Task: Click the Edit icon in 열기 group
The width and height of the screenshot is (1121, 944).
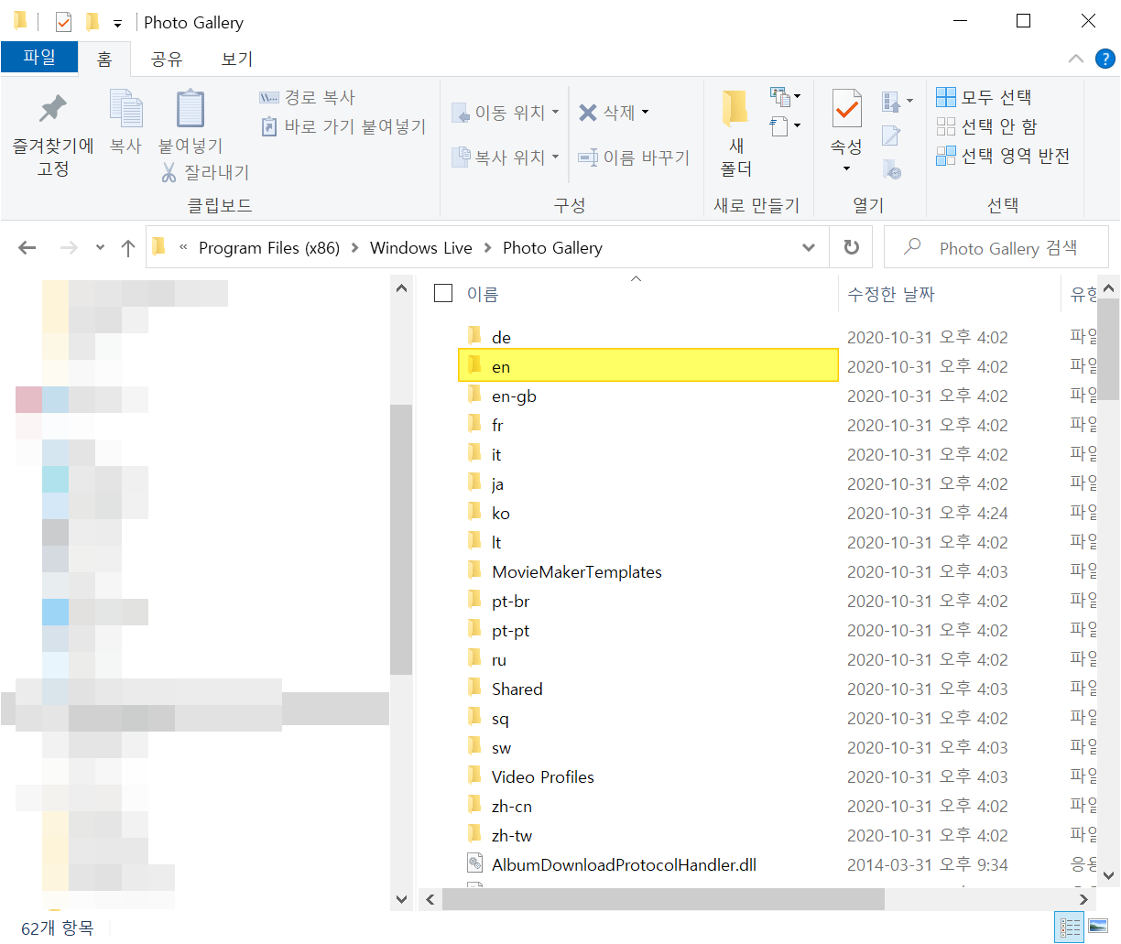Action: click(x=891, y=136)
